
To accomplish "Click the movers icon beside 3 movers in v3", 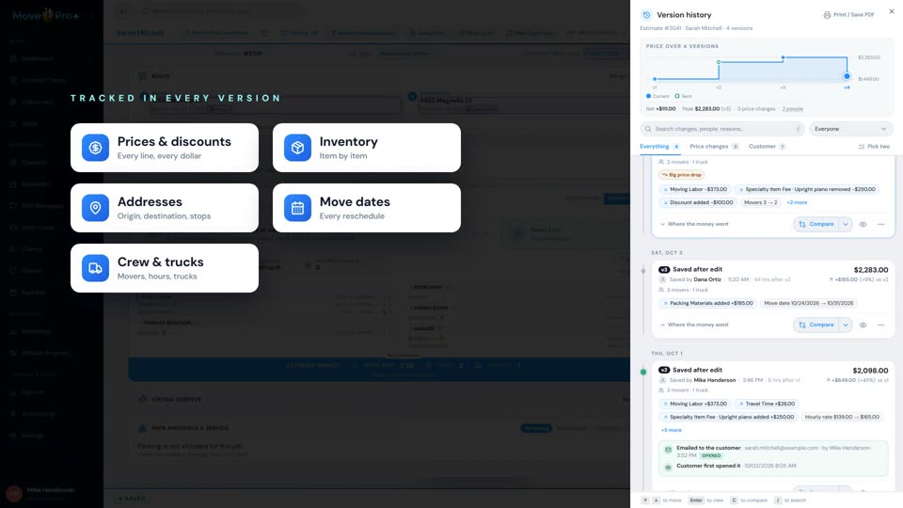I will 661,290.
